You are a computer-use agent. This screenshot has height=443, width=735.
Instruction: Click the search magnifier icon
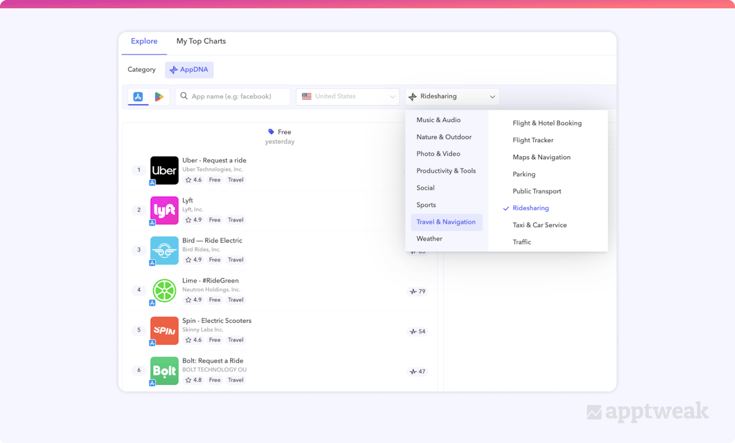[x=184, y=96]
